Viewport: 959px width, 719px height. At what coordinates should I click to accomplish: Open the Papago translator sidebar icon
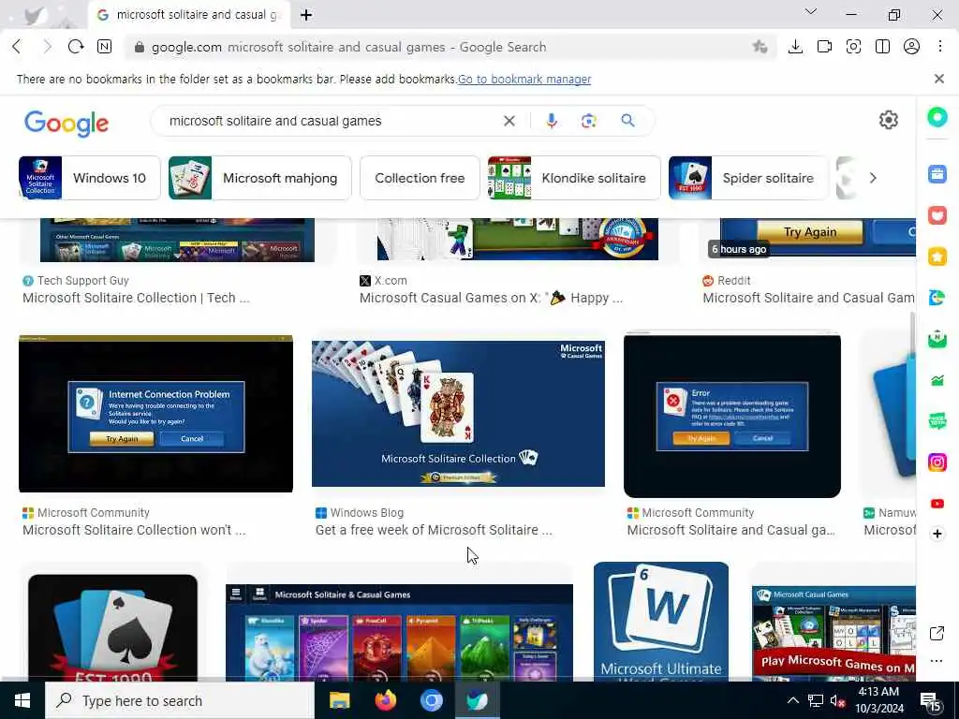point(937,298)
